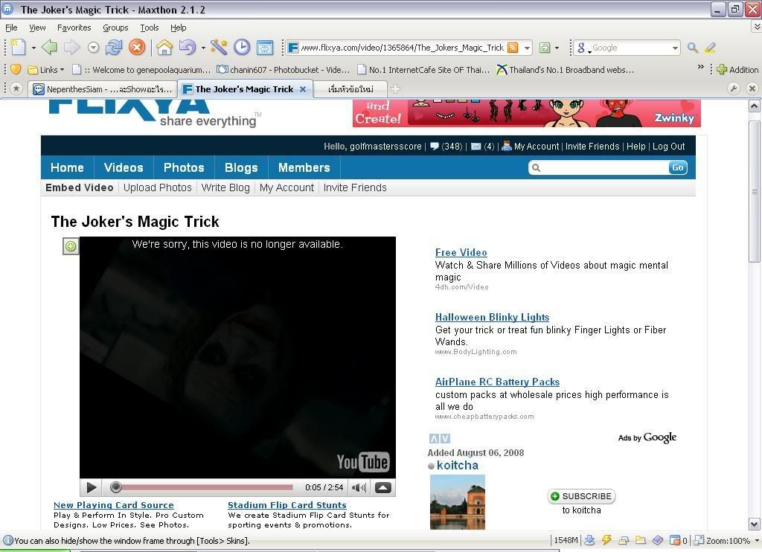Click the green plus icon beside video
The height and width of the screenshot is (552, 762).
tap(71, 246)
